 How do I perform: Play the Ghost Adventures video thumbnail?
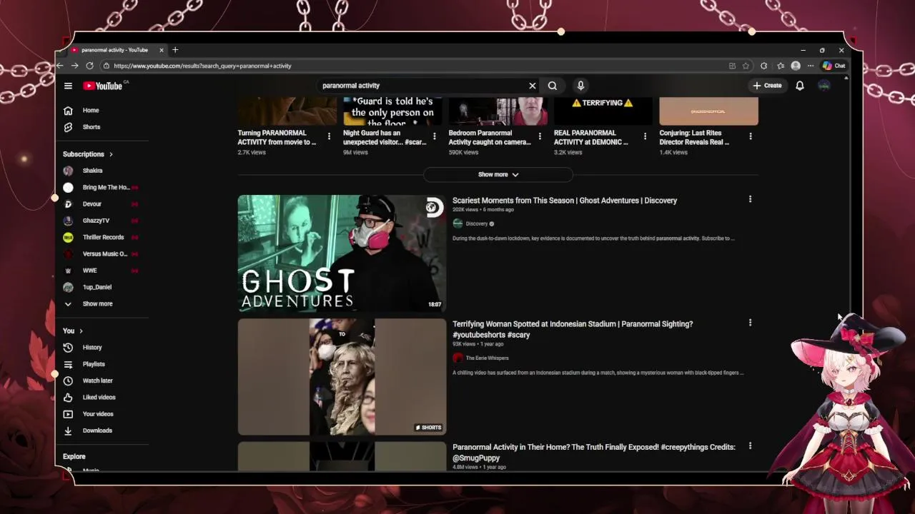point(342,253)
